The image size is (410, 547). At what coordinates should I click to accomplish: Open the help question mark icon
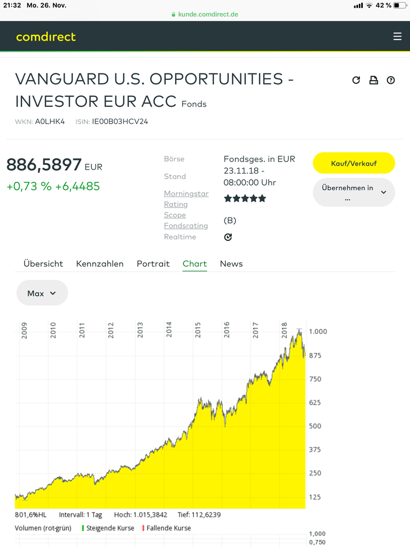(x=391, y=80)
